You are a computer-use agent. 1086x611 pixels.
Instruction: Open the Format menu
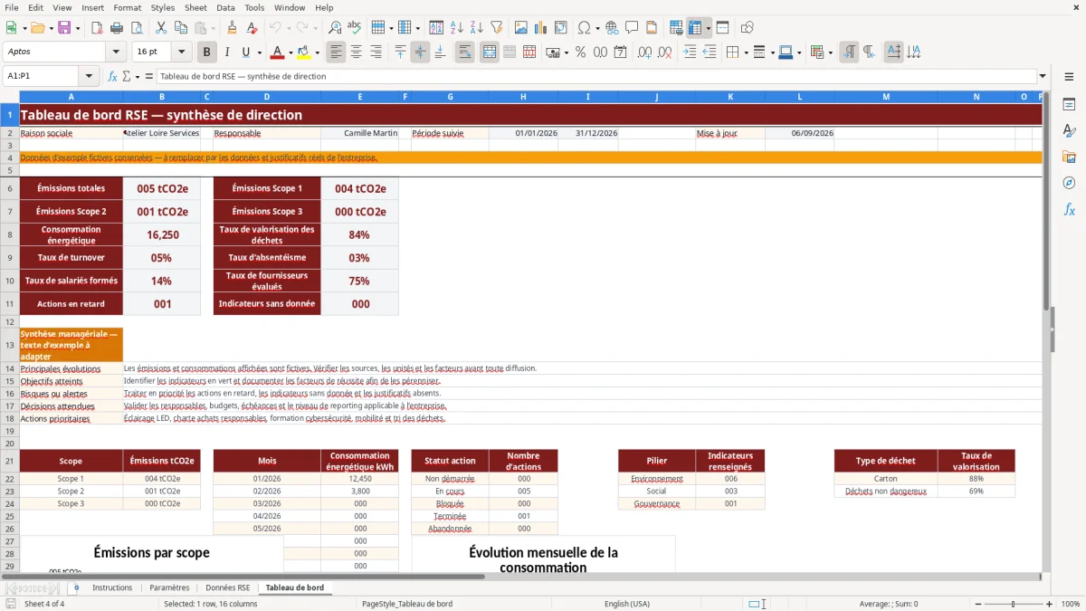coord(127,7)
